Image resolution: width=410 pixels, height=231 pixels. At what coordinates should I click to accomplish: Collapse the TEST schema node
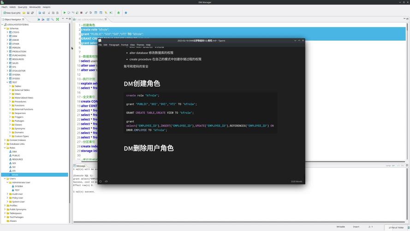[x=7, y=82]
